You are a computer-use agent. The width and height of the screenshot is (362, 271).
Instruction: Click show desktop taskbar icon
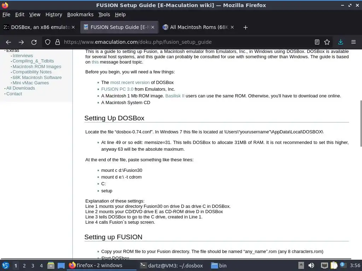click(61, 265)
